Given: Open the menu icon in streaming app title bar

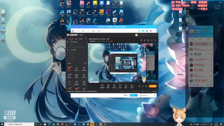Looking at the screenshot, I should pos(149,35).
